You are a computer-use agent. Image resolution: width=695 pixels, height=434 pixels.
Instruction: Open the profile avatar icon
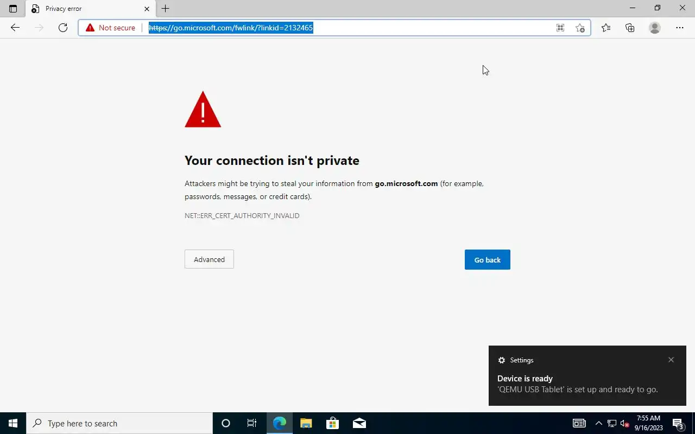pyautogui.click(x=655, y=28)
